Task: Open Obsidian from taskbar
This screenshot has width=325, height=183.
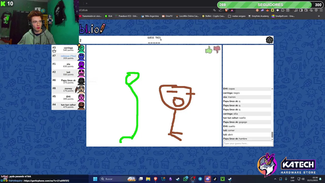Action: (x=170, y=179)
